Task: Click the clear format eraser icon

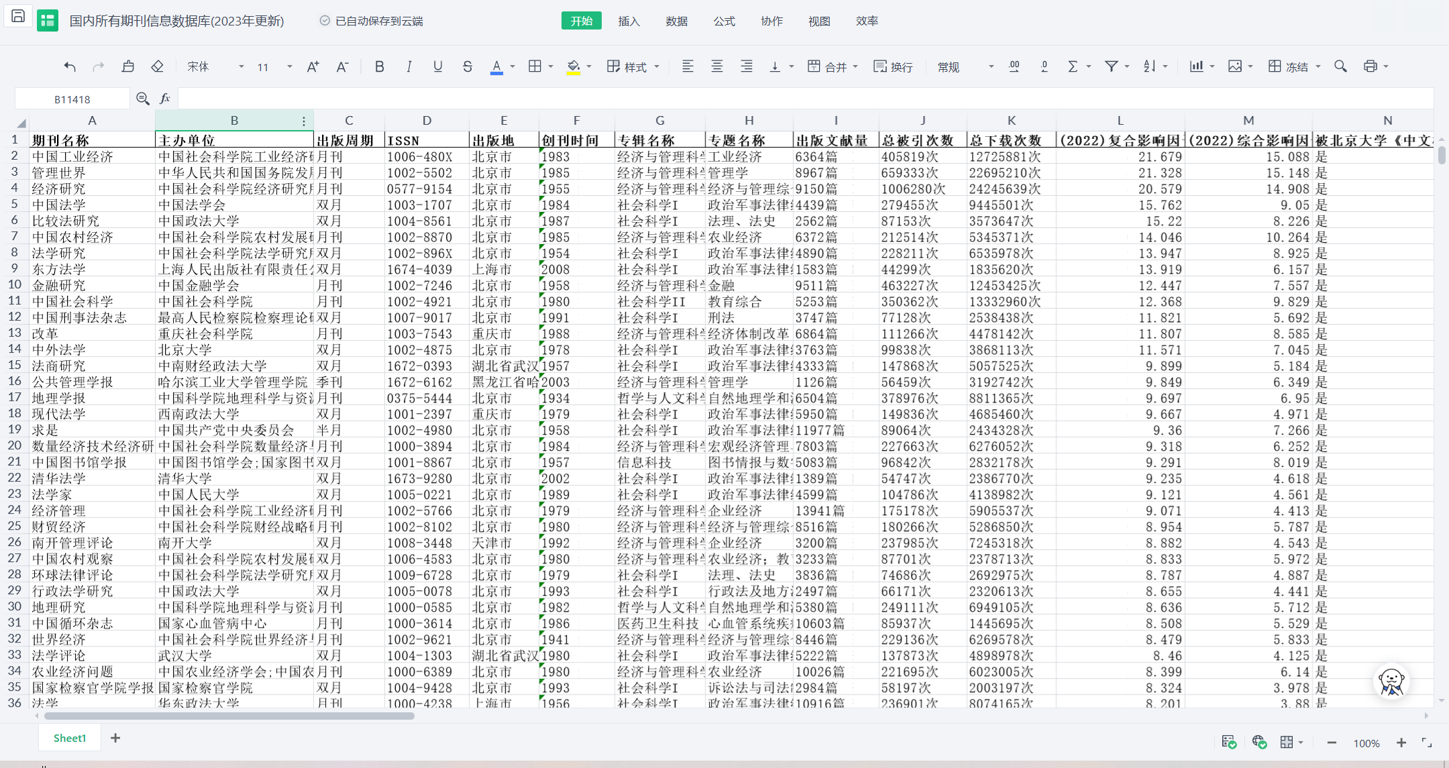Action: coord(157,66)
